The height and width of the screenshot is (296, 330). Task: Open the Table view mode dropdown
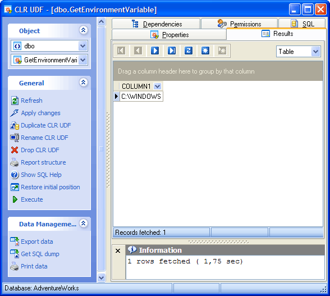tap(315, 52)
